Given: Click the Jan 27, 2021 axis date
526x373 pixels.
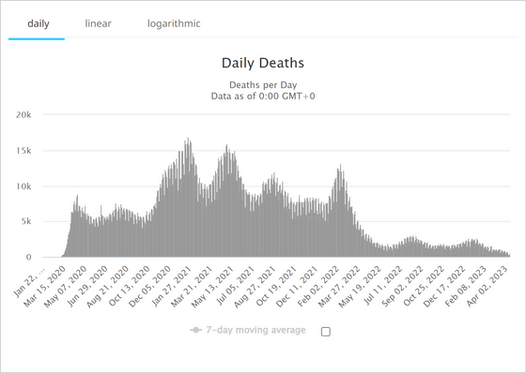Looking at the screenshot, I should point(171,286).
